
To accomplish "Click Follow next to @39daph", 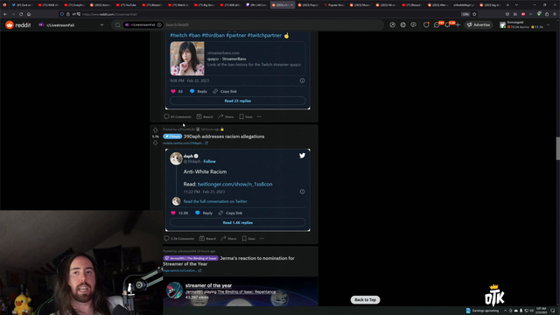I will tap(210, 161).
